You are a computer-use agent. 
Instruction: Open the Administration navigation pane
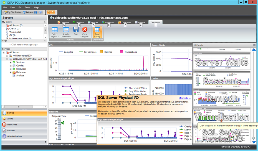click(x=24, y=136)
